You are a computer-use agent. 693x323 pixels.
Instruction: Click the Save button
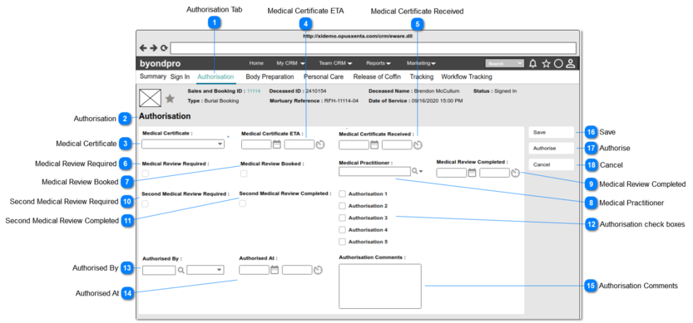[x=551, y=132]
